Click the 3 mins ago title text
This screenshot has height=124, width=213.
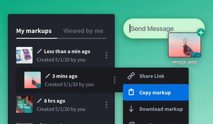point(65,76)
